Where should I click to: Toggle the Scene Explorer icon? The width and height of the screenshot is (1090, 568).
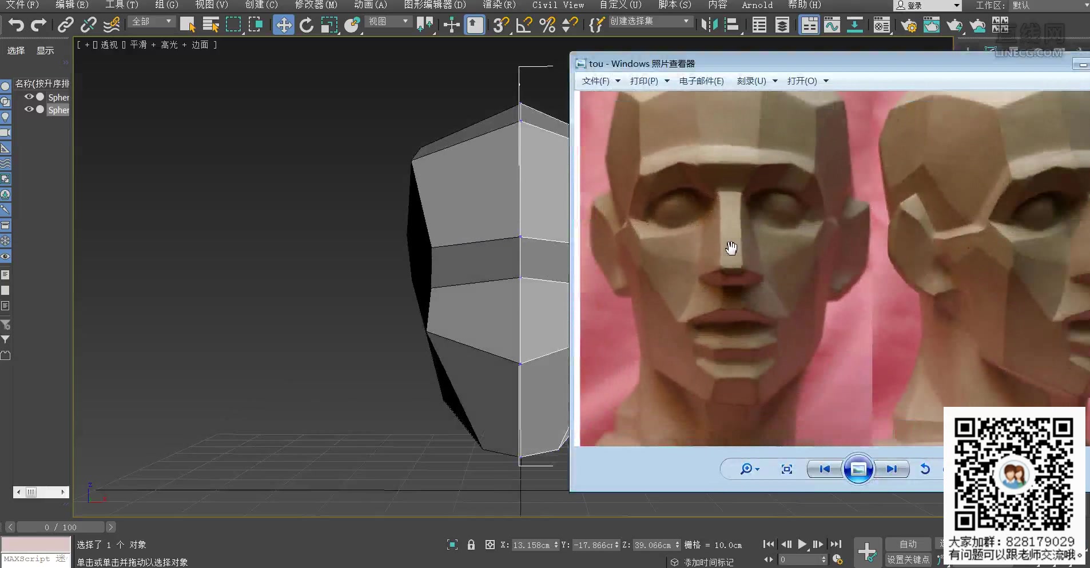coord(759,25)
